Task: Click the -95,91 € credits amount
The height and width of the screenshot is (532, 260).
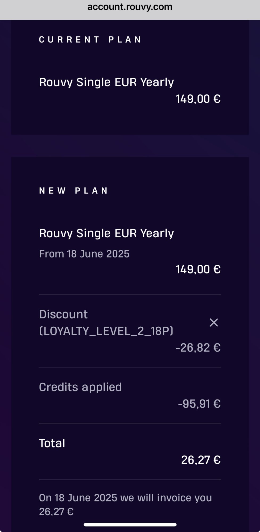Action: pos(199,404)
